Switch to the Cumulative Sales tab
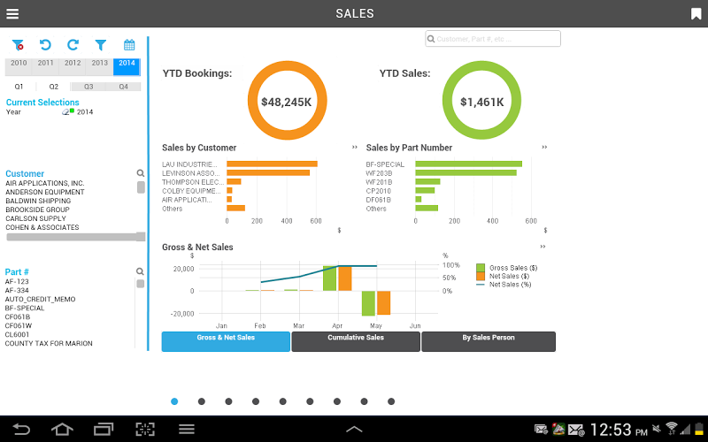Image resolution: width=708 pixels, height=442 pixels. tap(356, 341)
